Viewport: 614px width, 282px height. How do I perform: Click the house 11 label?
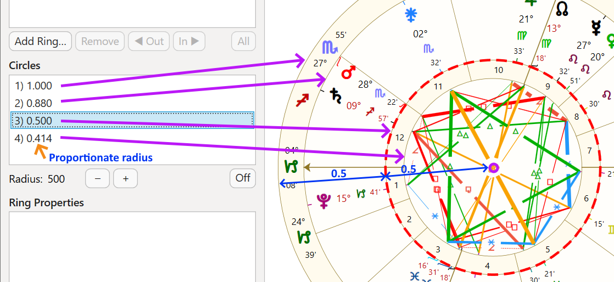[437, 87]
